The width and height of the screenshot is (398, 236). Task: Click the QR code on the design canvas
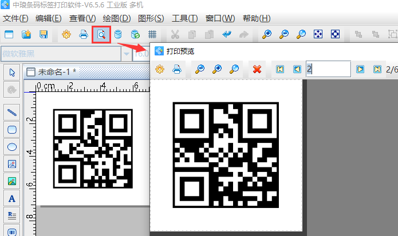click(93, 149)
